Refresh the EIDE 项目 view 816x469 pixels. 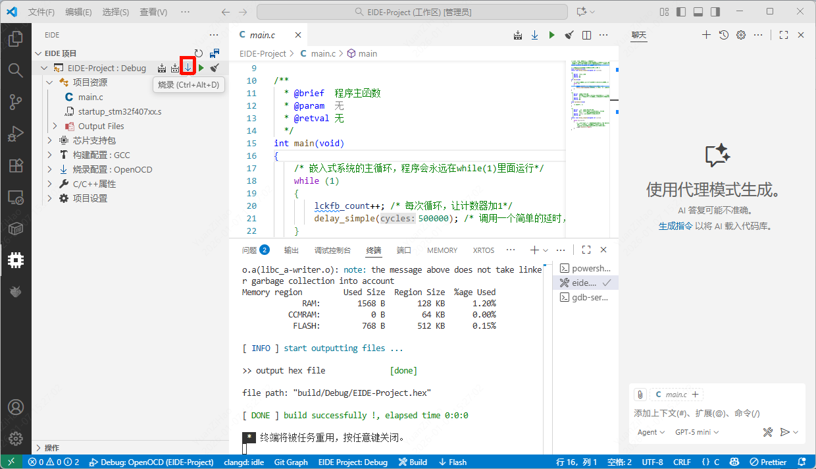pyautogui.click(x=199, y=53)
